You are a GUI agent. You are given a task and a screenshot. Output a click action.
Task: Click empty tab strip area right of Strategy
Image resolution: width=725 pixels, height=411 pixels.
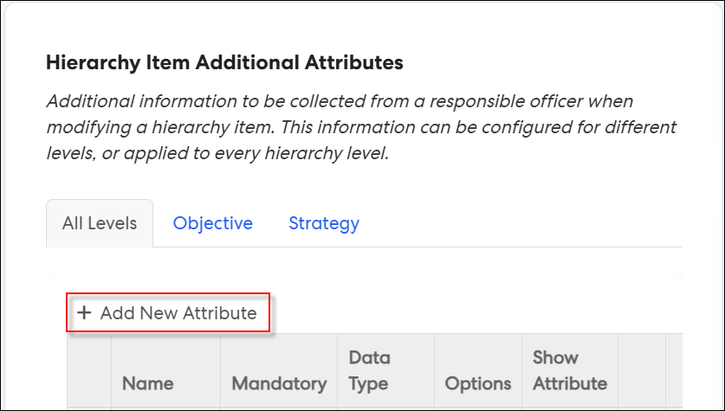[522, 223]
